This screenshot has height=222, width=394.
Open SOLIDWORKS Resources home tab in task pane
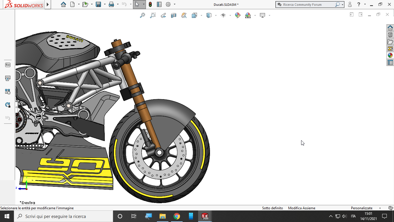(x=390, y=28)
